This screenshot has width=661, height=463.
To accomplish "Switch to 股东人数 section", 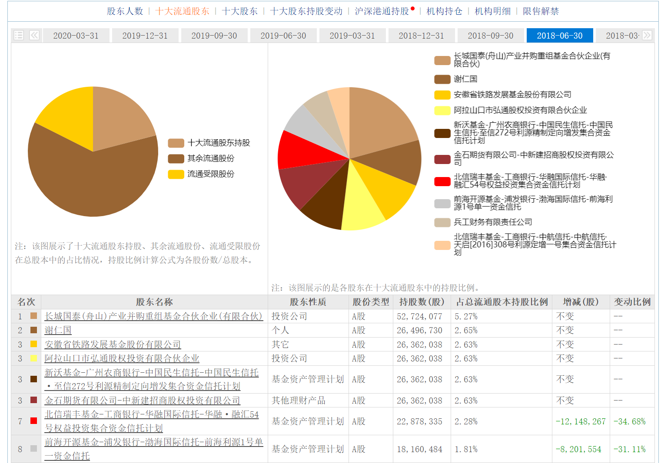I will (x=125, y=11).
